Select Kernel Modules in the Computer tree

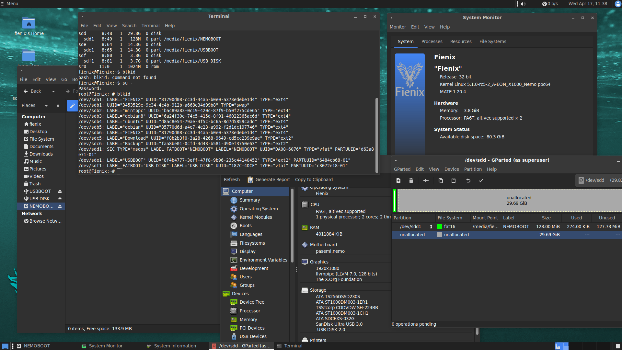[256, 217]
